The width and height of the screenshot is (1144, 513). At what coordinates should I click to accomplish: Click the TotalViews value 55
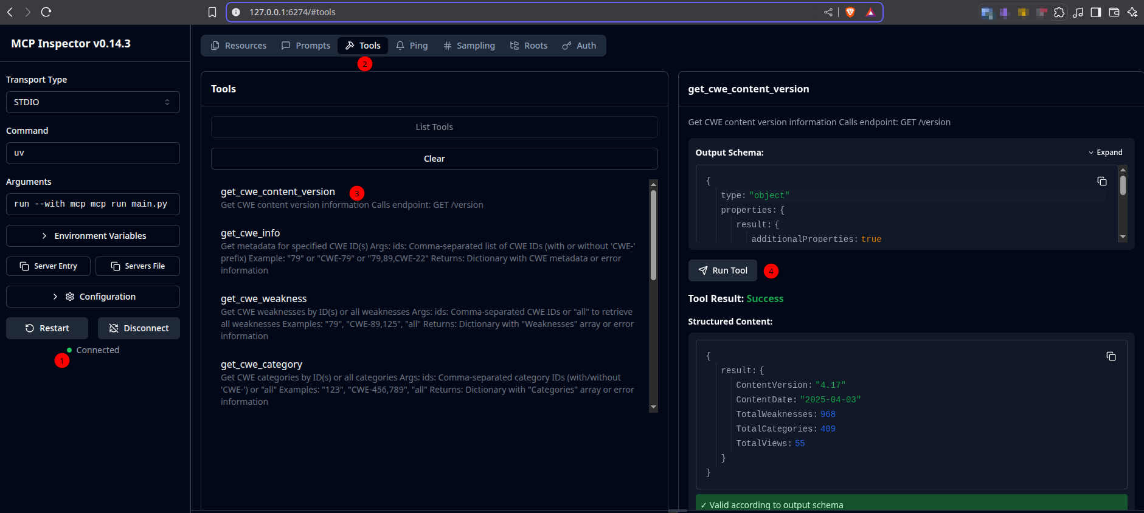coord(800,444)
